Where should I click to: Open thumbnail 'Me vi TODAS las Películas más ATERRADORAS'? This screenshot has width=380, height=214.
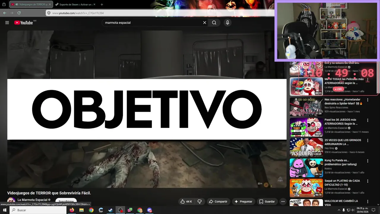[306, 86]
